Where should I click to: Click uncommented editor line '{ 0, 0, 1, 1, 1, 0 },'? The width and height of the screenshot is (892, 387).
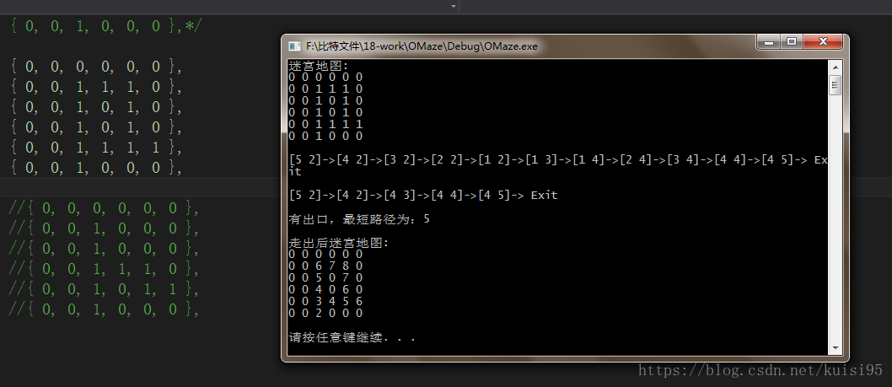pyautogui.click(x=96, y=87)
